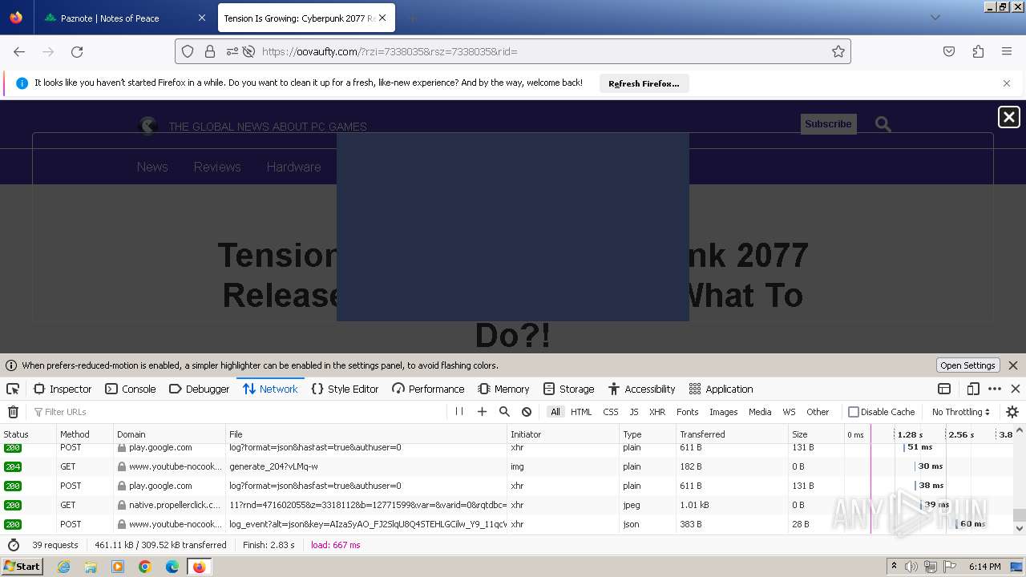The image size is (1026, 577).
Task: Open the Performance panel
Action: click(x=428, y=389)
